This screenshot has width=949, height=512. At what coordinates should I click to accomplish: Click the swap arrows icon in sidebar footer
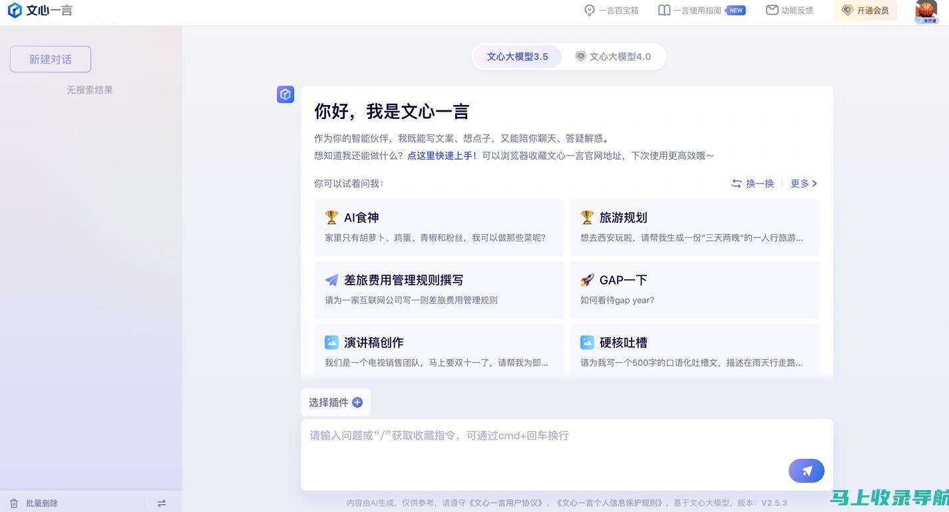(x=162, y=503)
